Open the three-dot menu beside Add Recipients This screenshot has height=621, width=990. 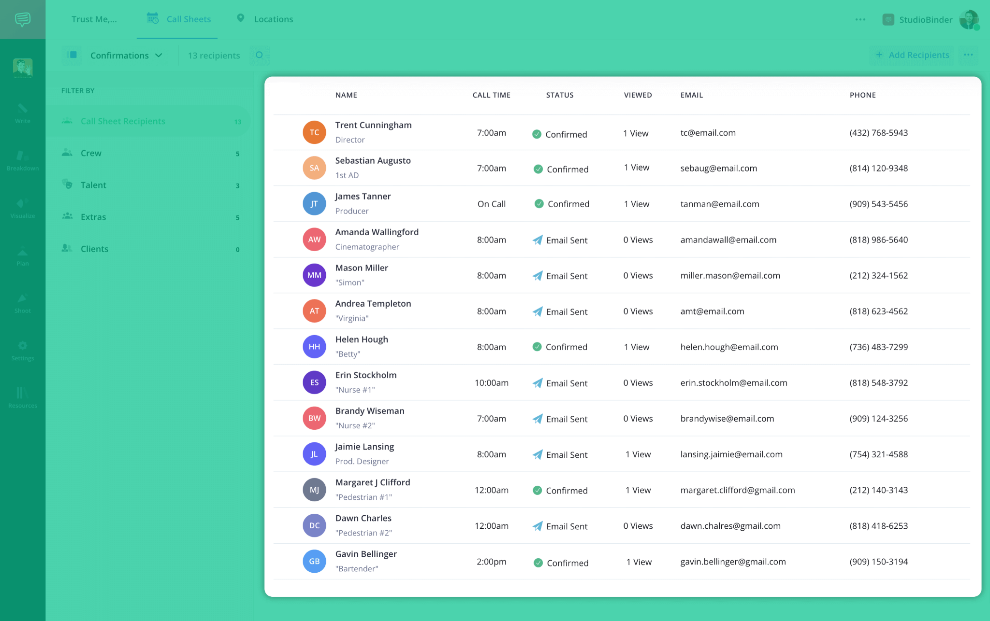coord(968,55)
